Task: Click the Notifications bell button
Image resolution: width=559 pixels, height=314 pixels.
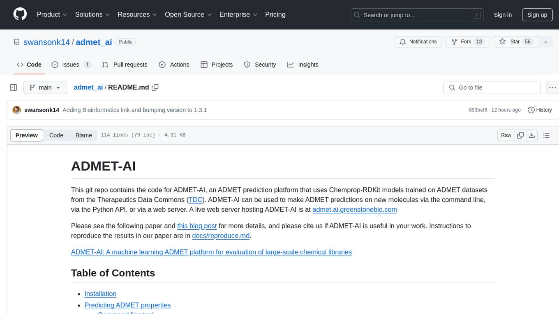Action: (418, 42)
